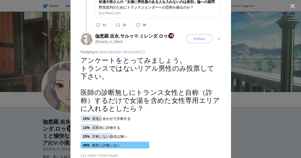The height and width of the screenshot is (158, 301).
Task: Click the reply speech bubble icon
Action: [98, 25]
